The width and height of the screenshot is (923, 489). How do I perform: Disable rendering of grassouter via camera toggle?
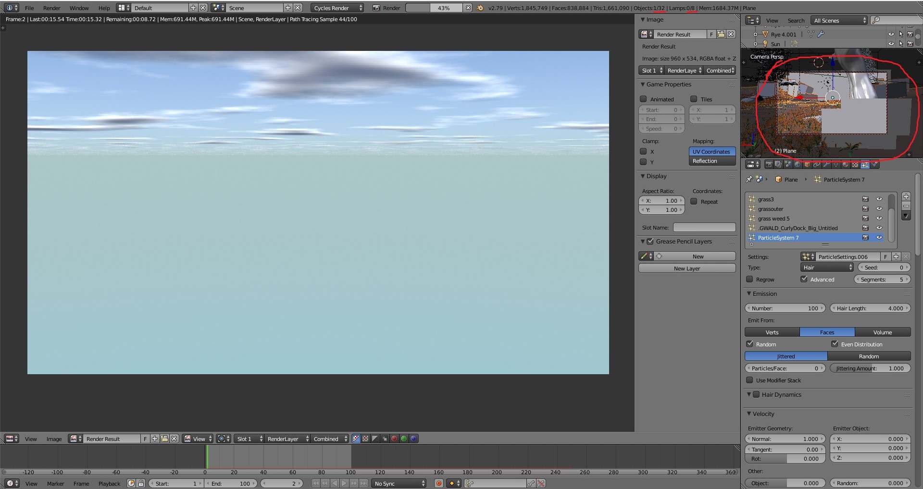pyautogui.click(x=865, y=209)
